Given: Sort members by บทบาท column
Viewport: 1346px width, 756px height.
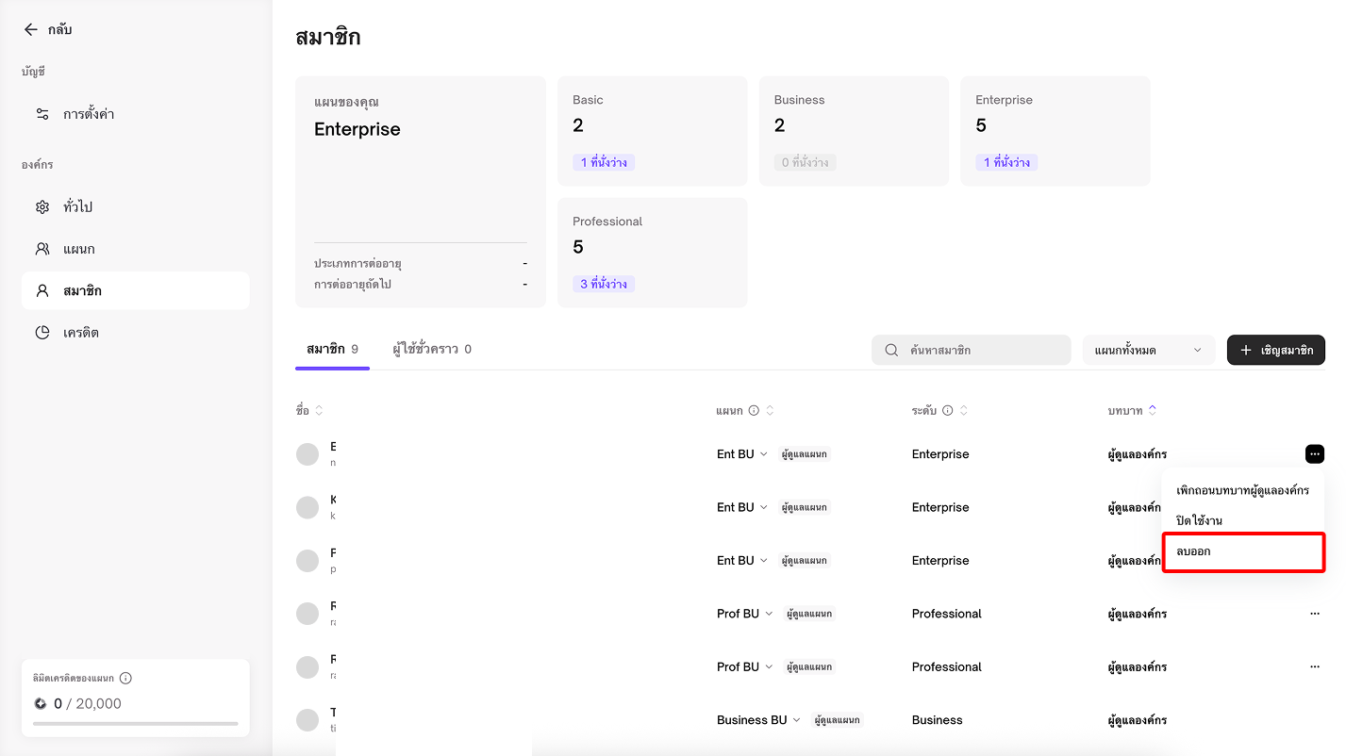Looking at the screenshot, I should 1152,411.
